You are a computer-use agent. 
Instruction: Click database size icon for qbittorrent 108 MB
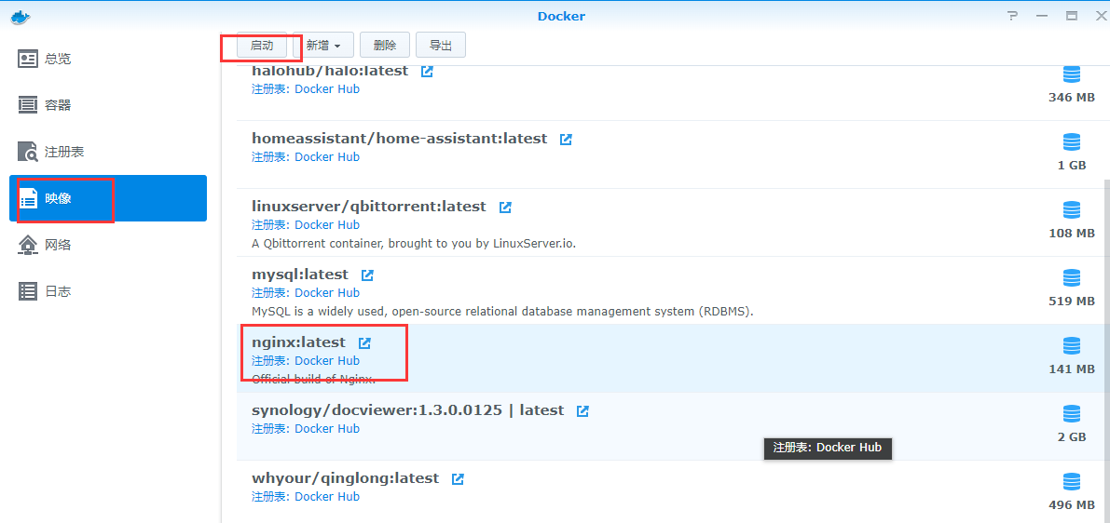pyautogui.click(x=1072, y=210)
